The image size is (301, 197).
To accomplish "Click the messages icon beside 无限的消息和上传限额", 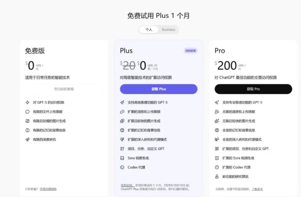I will 217,112.
